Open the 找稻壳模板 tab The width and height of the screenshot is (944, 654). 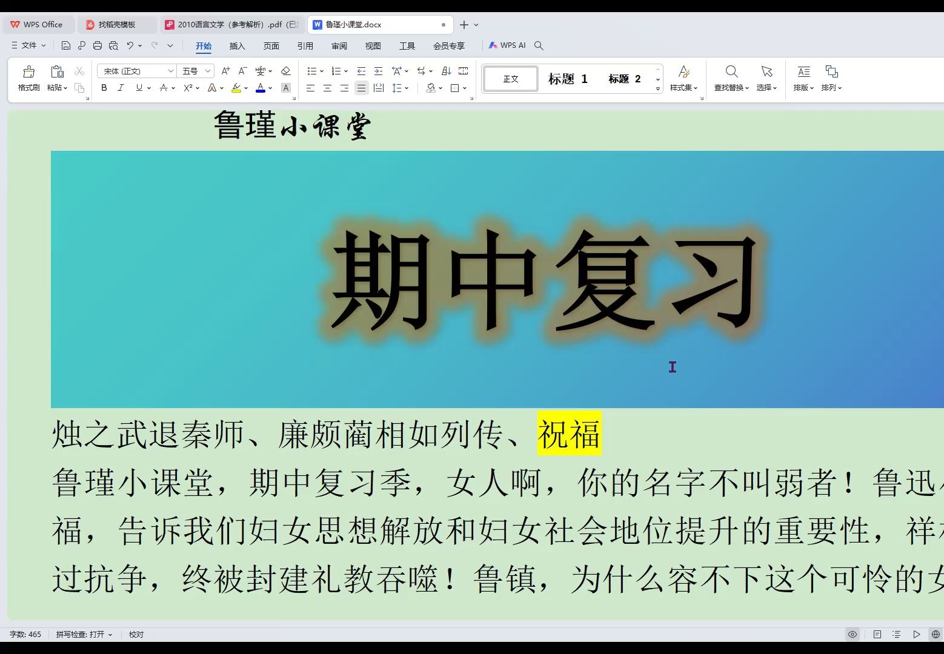116,25
